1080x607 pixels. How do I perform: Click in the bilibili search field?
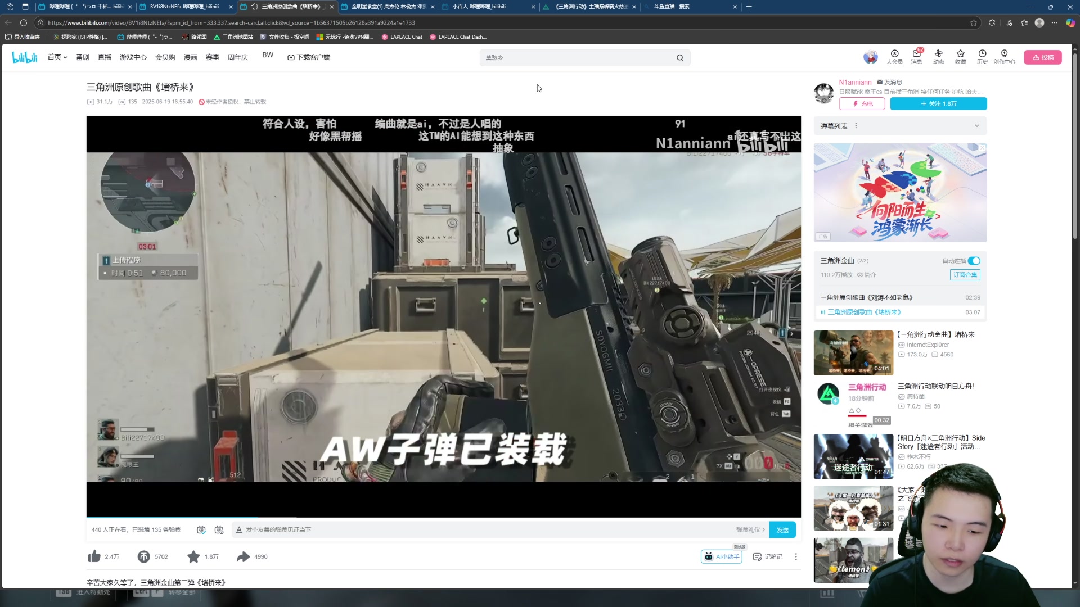(x=579, y=58)
